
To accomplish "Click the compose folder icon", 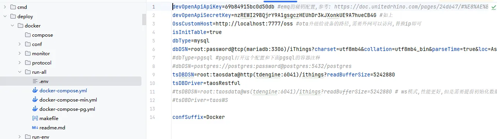I will tap(28, 35).
